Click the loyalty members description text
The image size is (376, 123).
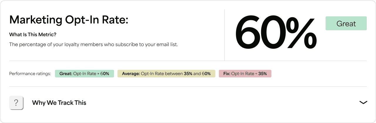tap(93, 45)
